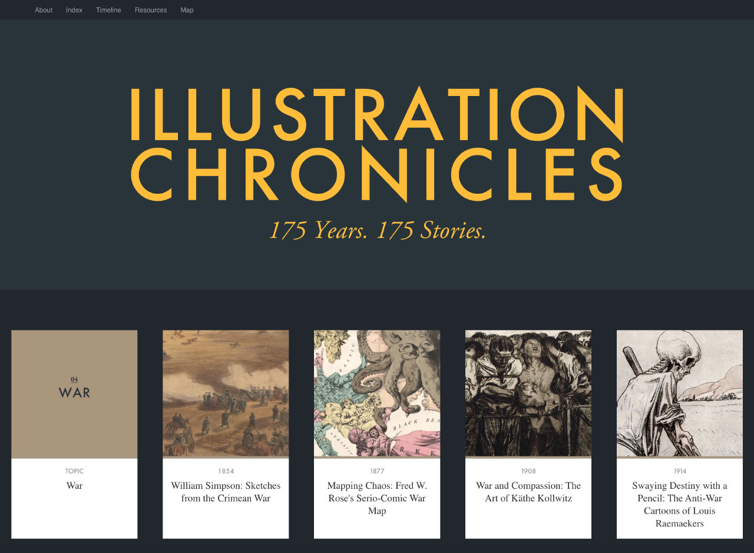Open the About page

coord(44,10)
